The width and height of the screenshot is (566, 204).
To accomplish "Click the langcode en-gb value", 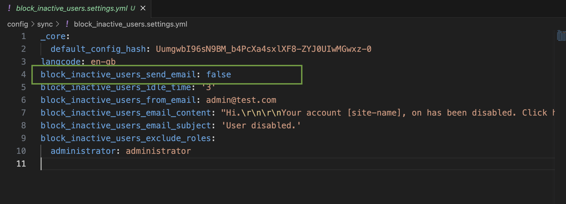I will (103, 62).
